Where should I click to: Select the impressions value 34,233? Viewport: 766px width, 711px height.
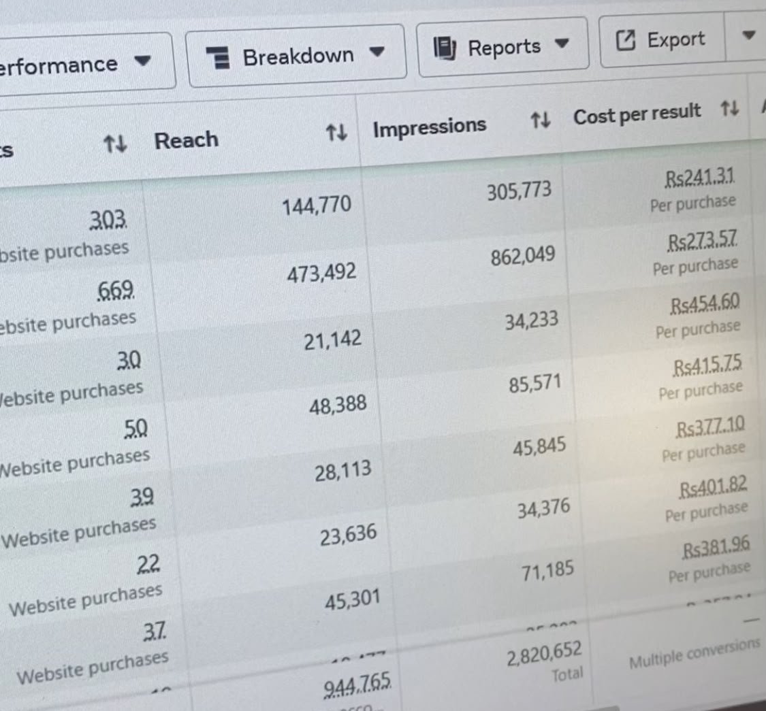tap(532, 321)
